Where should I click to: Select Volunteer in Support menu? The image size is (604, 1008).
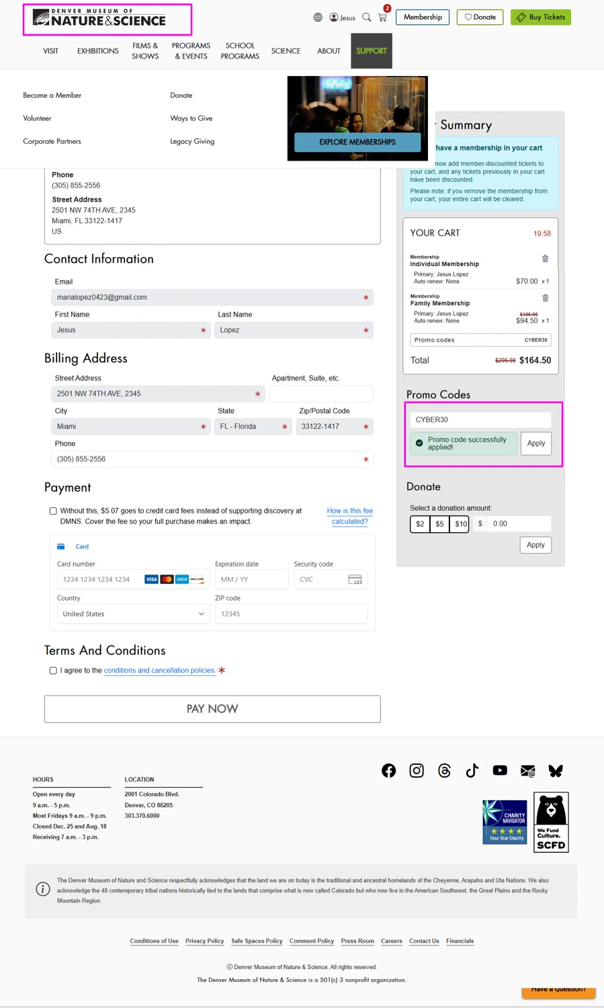[37, 118]
